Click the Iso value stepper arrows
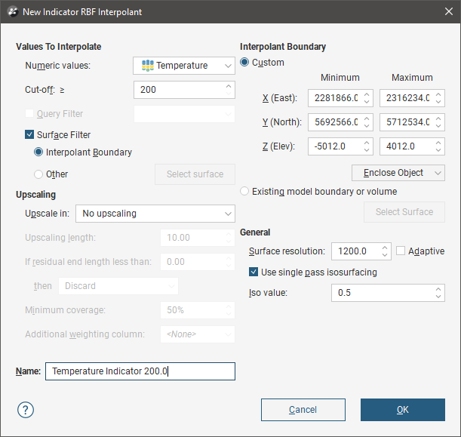Screen dimensions: 461x437 [438, 292]
